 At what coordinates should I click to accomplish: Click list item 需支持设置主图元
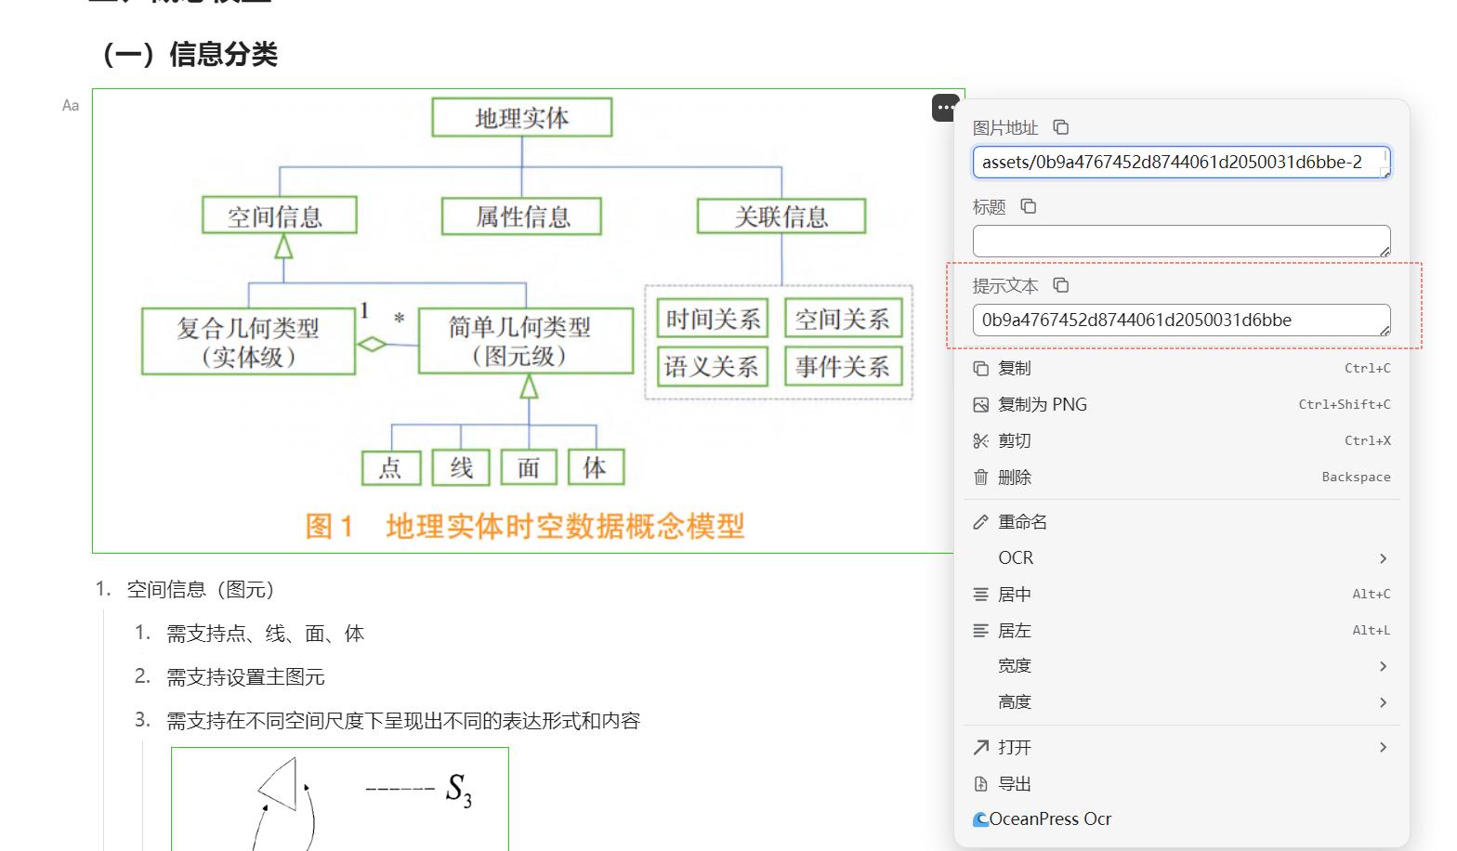point(245,677)
